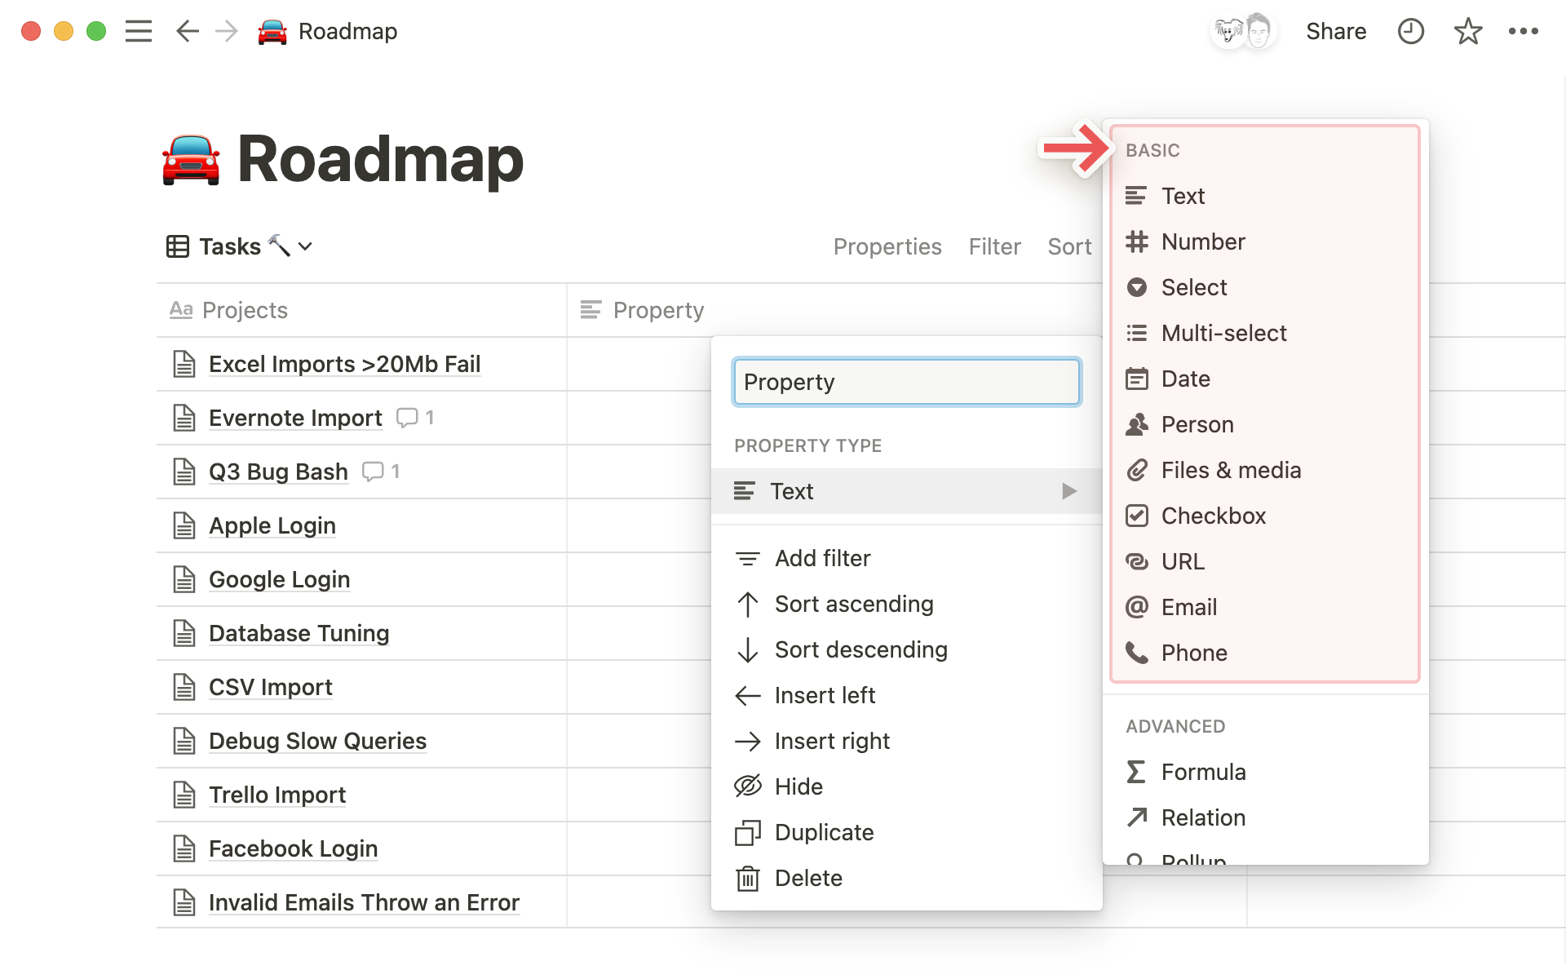Click the back navigation arrow

point(188,31)
